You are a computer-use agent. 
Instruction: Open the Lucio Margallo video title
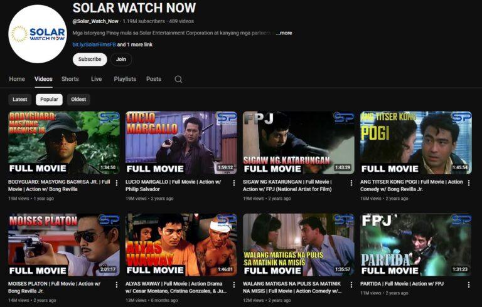(x=173, y=185)
